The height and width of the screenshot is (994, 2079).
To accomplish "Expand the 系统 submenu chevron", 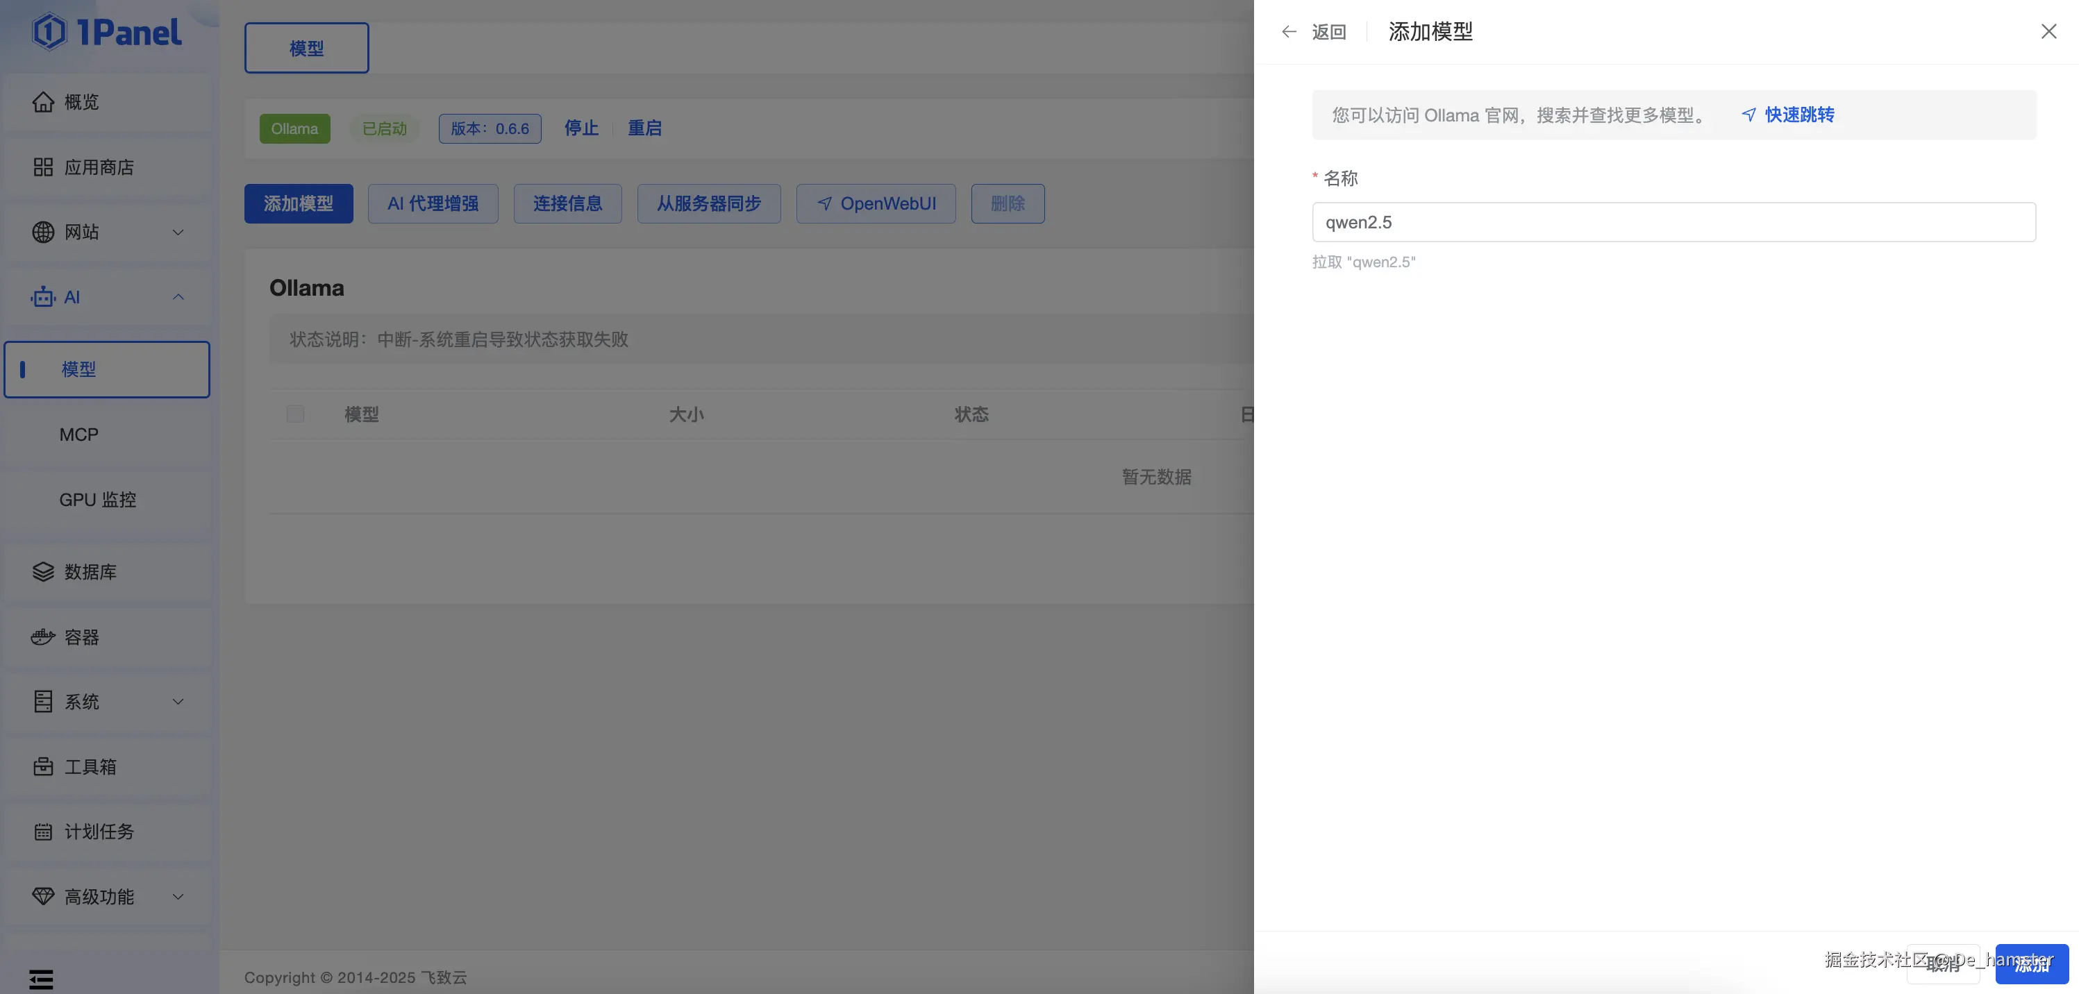I will click(178, 702).
